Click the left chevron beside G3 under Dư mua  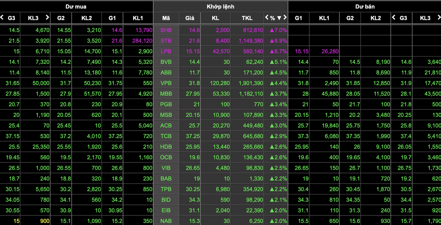coord(2,18)
